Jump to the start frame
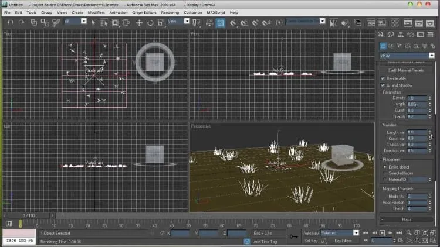This screenshot has width=440, height=247. click(365, 233)
